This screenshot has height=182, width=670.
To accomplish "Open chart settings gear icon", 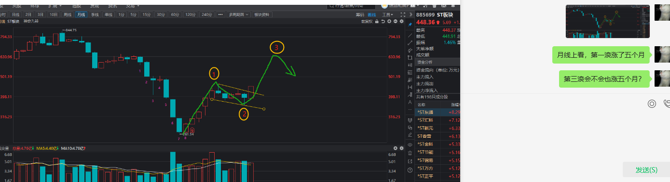I will click(401, 21).
